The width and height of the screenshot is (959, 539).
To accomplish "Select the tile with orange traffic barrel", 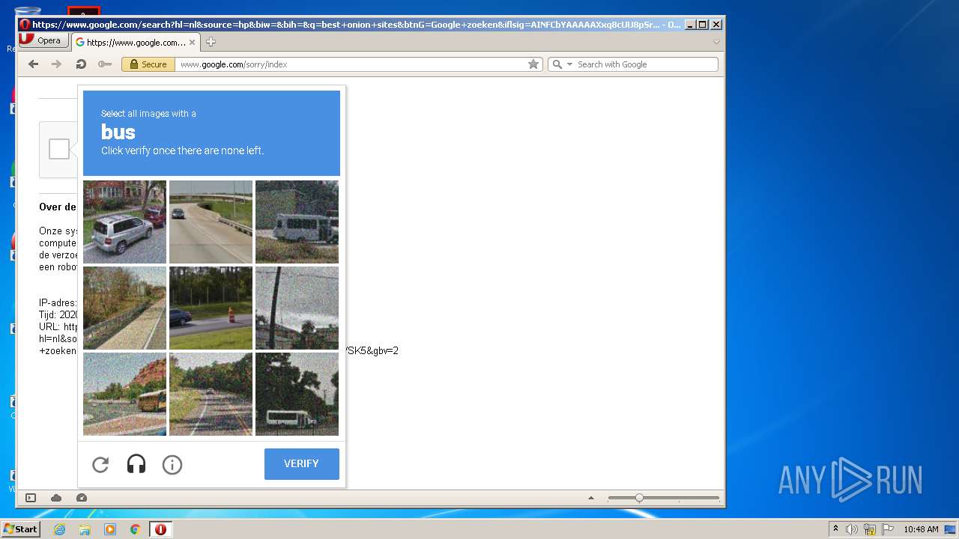I will click(x=211, y=308).
